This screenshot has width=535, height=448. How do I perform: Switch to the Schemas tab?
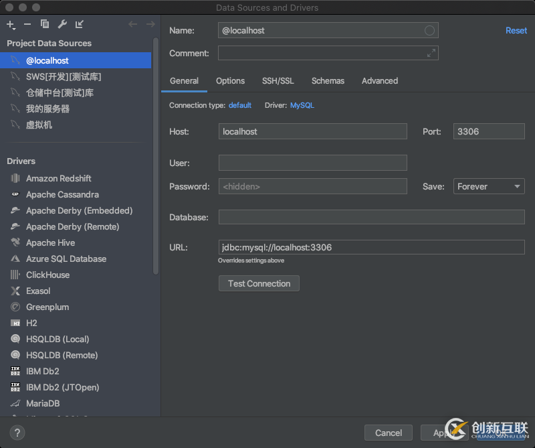point(328,81)
